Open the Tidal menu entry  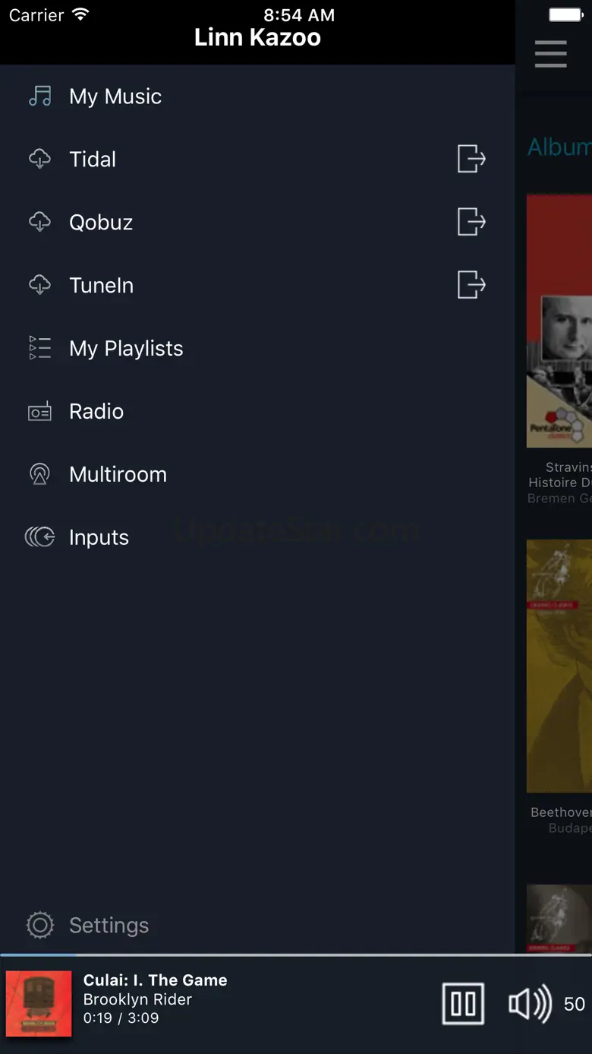pyautogui.click(x=93, y=160)
